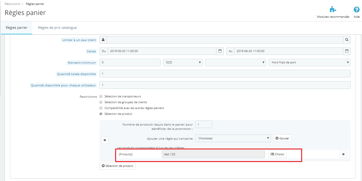The image size is (362, 181).
Task: Click the Quantité totale disponible label
Action: coord(76,74)
